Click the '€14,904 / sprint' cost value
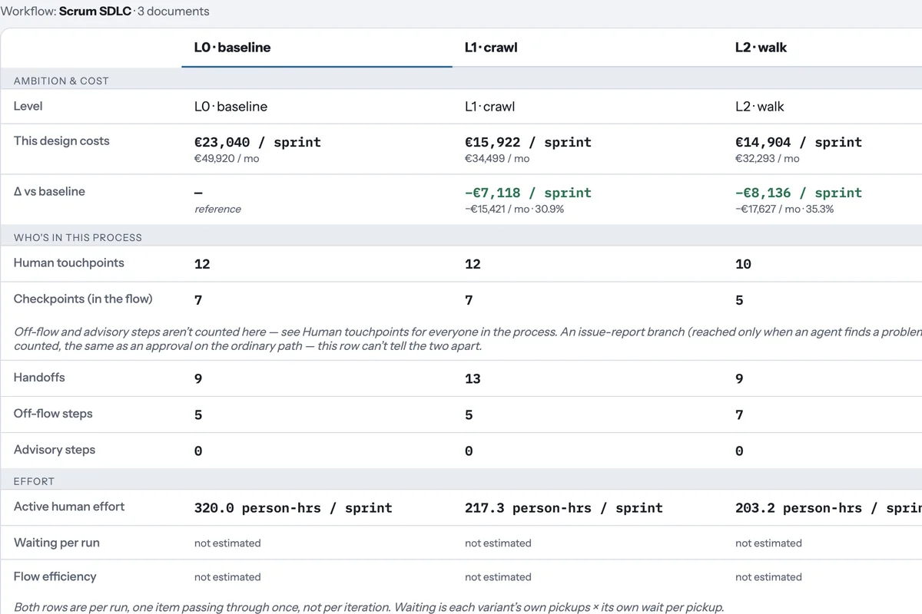This screenshot has height=614, width=922. (x=798, y=142)
